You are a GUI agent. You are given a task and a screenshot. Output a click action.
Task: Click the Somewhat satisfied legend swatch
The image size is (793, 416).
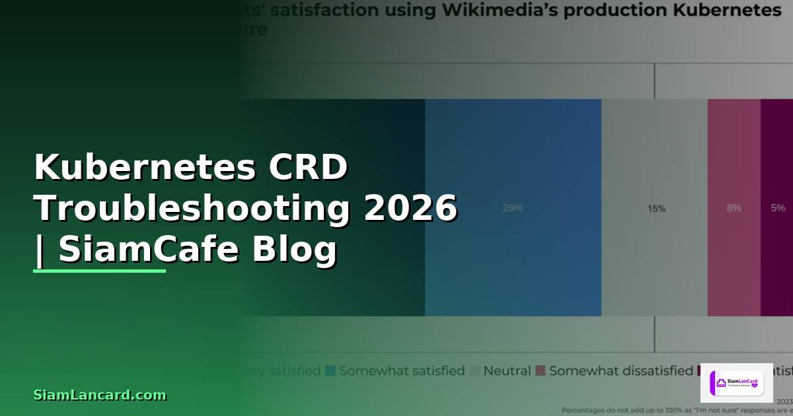[x=330, y=371]
